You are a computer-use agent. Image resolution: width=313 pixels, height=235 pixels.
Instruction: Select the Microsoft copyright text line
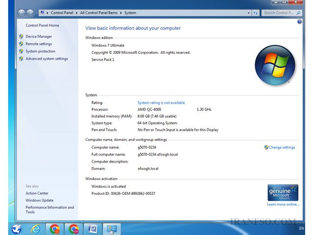coord(141,52)
